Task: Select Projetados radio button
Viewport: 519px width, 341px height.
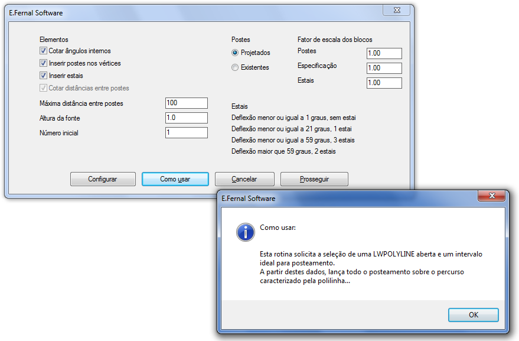Action: [x=235, y=53]
